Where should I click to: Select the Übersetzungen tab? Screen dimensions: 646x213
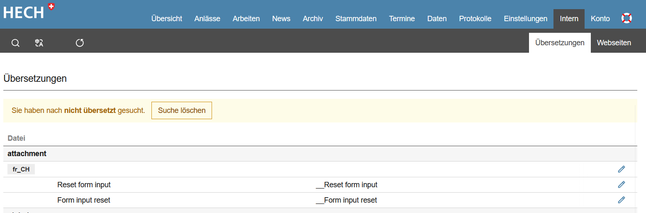(x=559, y=43)
